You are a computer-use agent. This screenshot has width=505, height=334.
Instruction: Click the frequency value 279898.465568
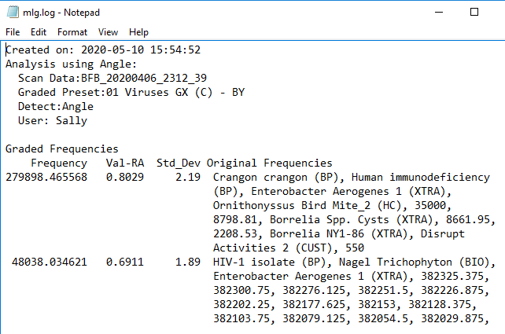coord(46,178)
